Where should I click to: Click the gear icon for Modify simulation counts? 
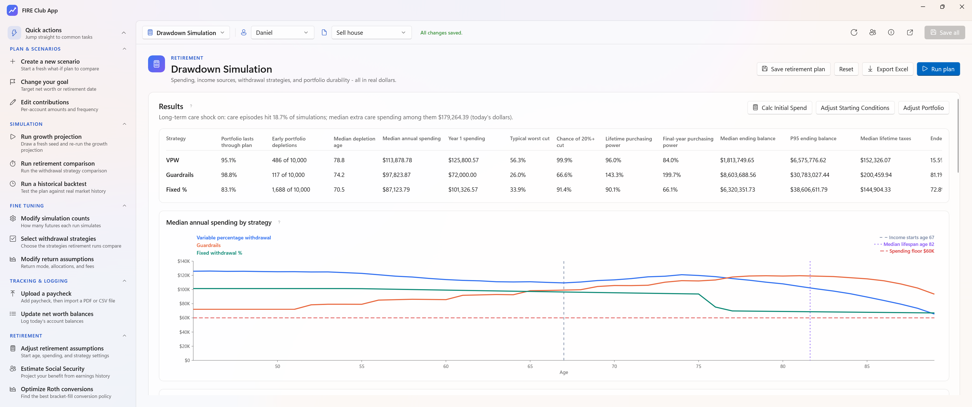[13, 218]
